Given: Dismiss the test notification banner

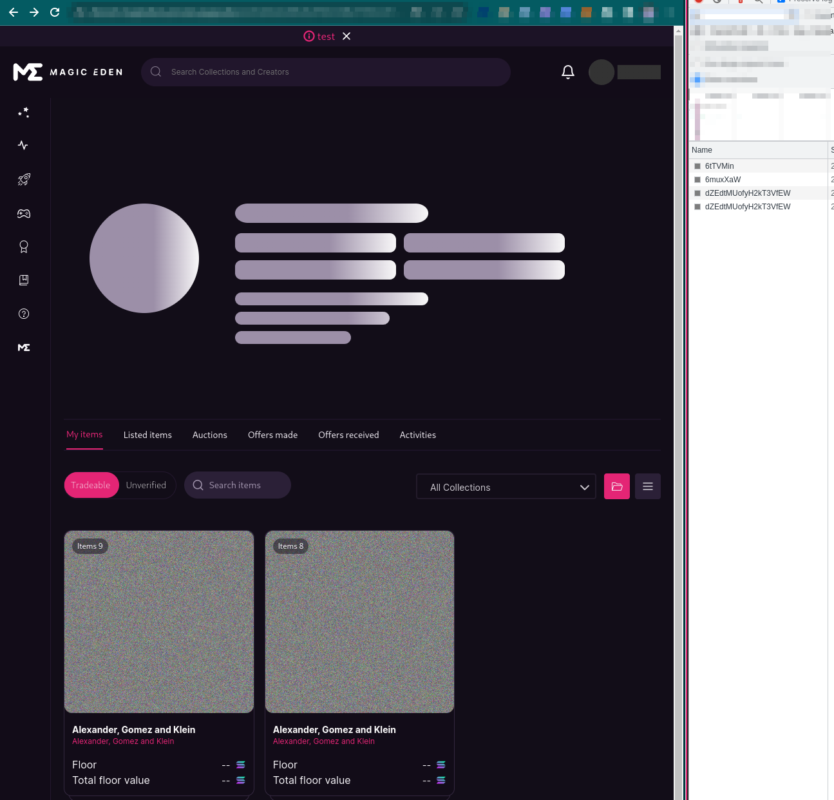Looking at the screenshot, I should (346, 37).
